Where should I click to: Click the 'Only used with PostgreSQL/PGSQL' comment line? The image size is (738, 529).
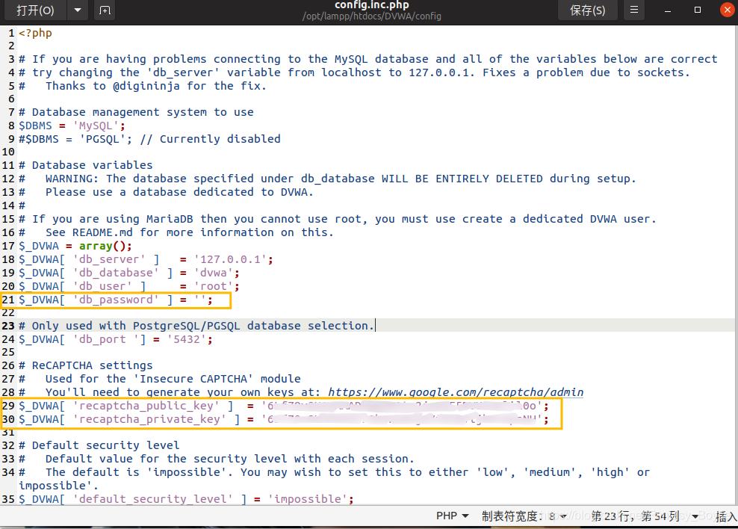click(x=196, y=326)
